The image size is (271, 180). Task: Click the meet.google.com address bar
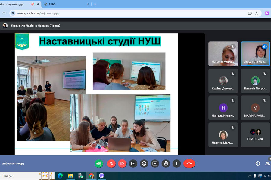click(120, 13)
